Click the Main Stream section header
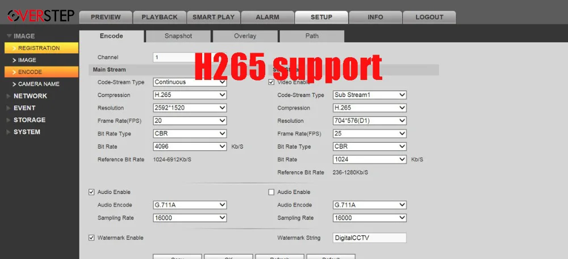The image size is (568, 259). click(110, 70)
